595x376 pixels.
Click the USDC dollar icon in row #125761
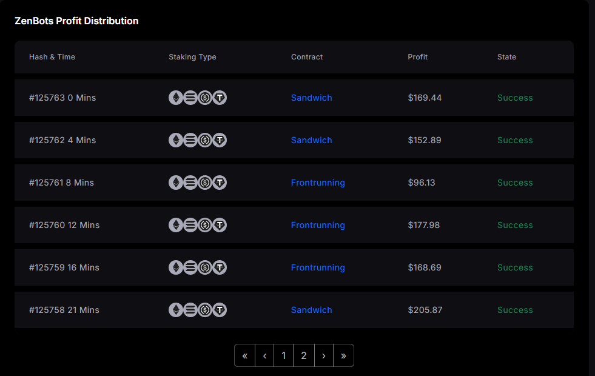pos(205,183)
